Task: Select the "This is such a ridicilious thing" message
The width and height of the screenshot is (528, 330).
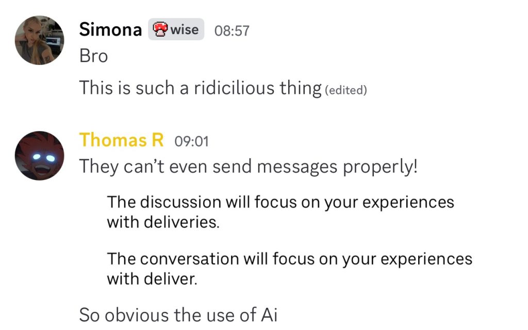Action: click(x=200, y=88)
